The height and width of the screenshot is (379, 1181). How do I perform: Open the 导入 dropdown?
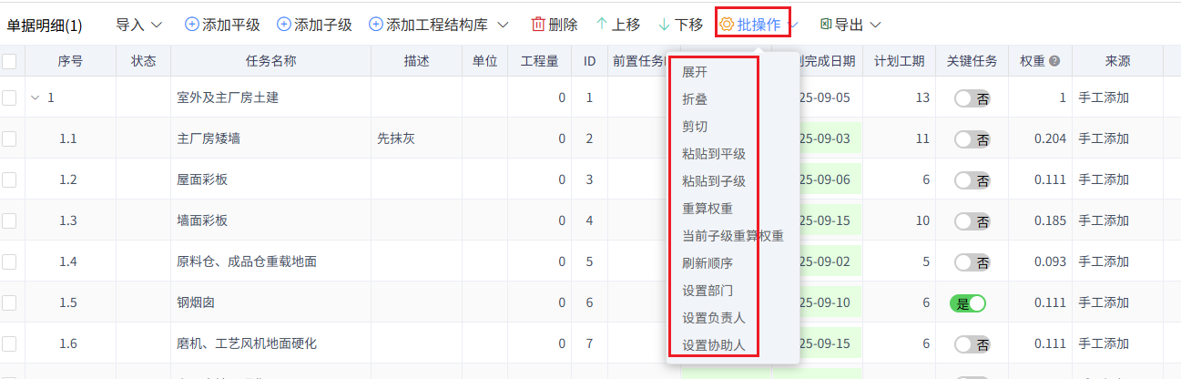click(139, 25)
